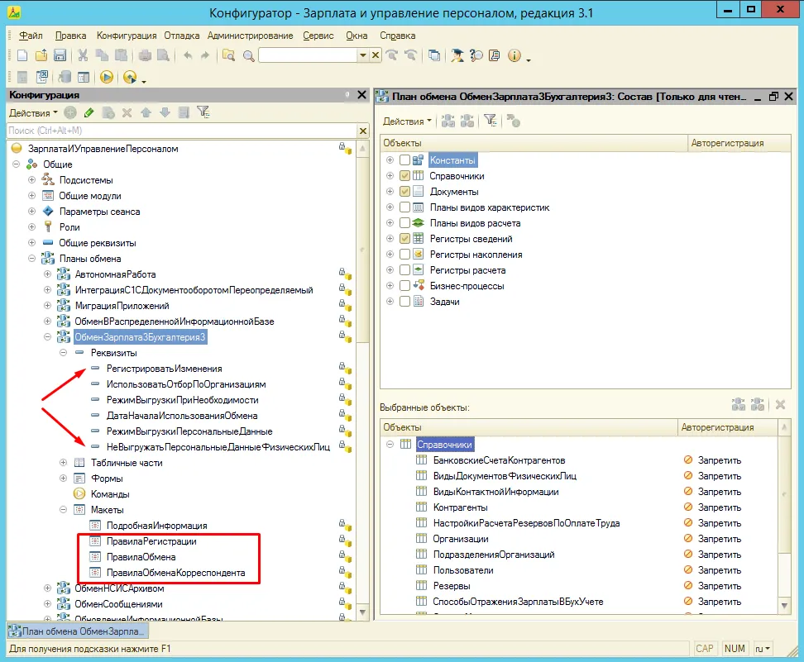Click the Cut scissors icon

click(83, 55)
